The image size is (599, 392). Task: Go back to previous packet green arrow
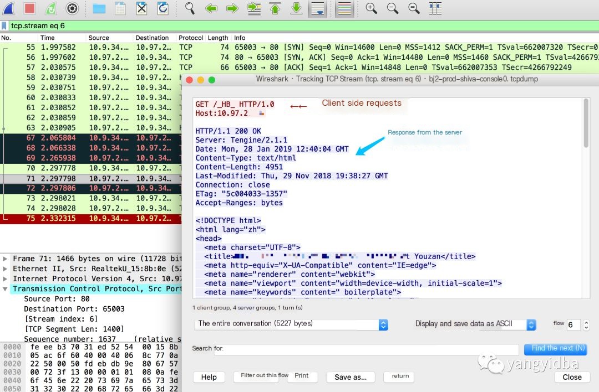211,8
